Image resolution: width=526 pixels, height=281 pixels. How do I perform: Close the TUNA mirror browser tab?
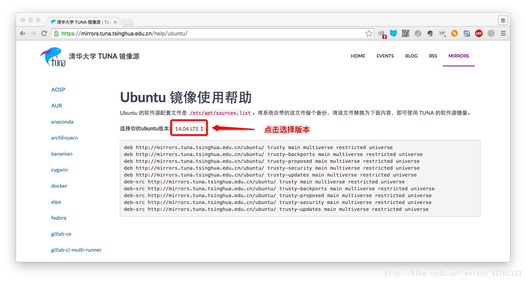(115, 22)
